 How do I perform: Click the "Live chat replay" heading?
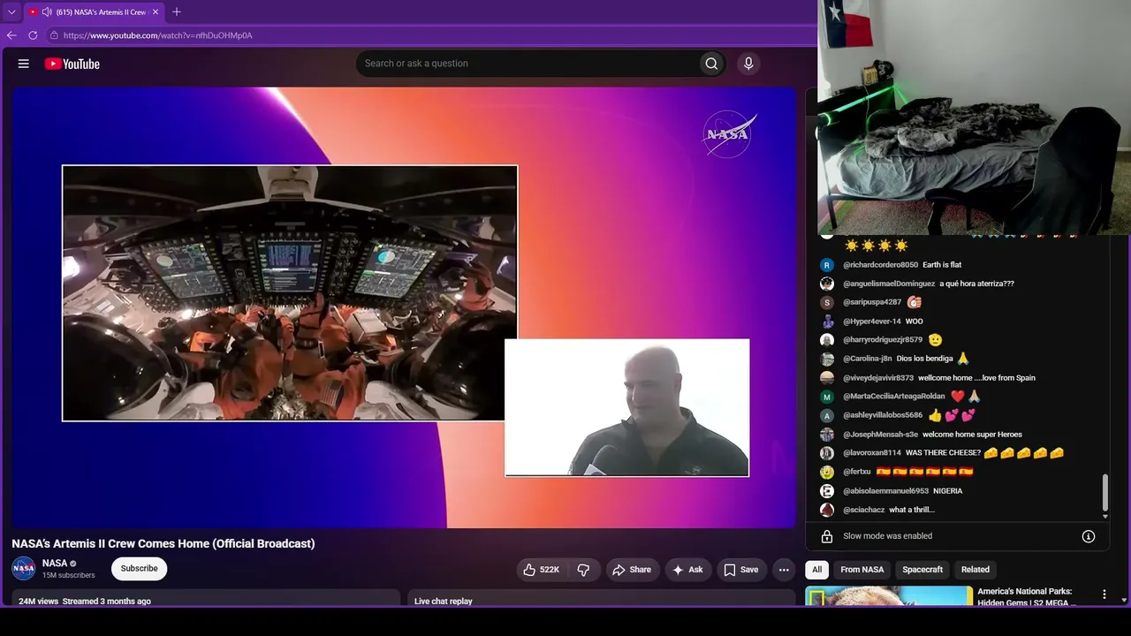click(444, 602)
